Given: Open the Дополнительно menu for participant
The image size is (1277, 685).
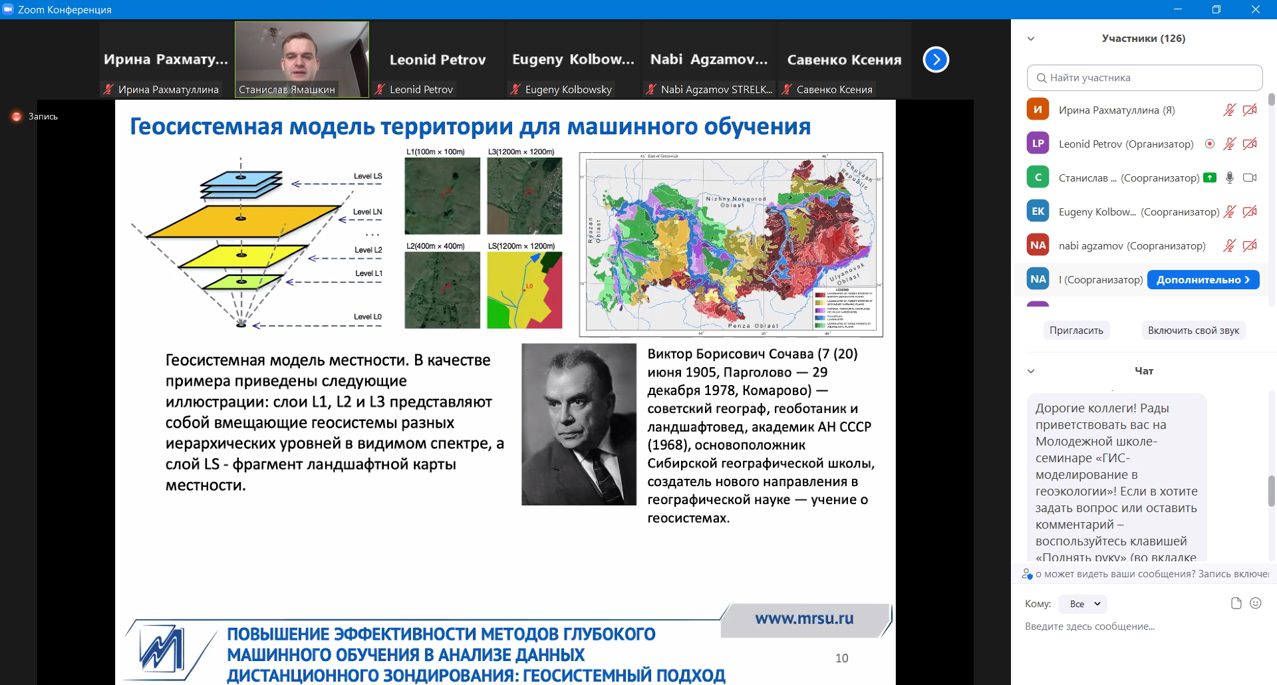Looking at the screenshot, I should pyautogui.click(x=1203, y=280).
